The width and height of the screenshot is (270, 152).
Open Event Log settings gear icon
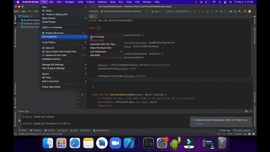point(246,111)
